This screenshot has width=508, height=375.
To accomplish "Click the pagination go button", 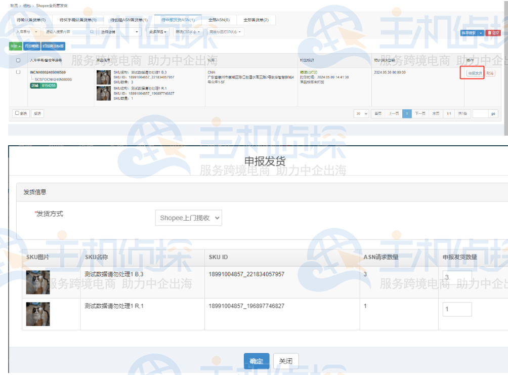I will pos(493,113).
